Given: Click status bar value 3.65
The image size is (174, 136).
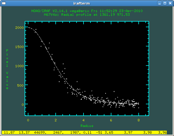Looking at the screenshot, I should (109, 132).
